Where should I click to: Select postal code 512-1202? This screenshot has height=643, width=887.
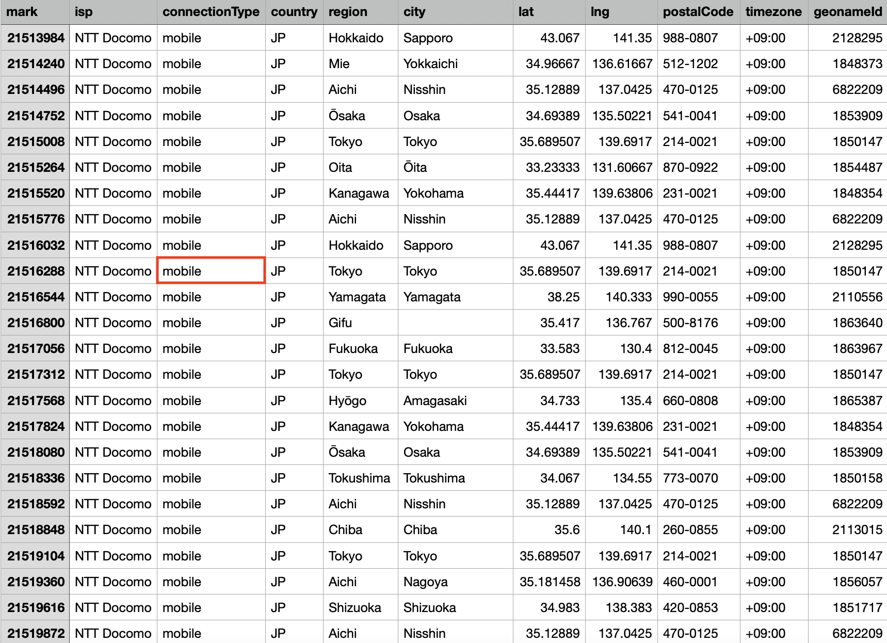pyautogui.click(x=699, y=63)
